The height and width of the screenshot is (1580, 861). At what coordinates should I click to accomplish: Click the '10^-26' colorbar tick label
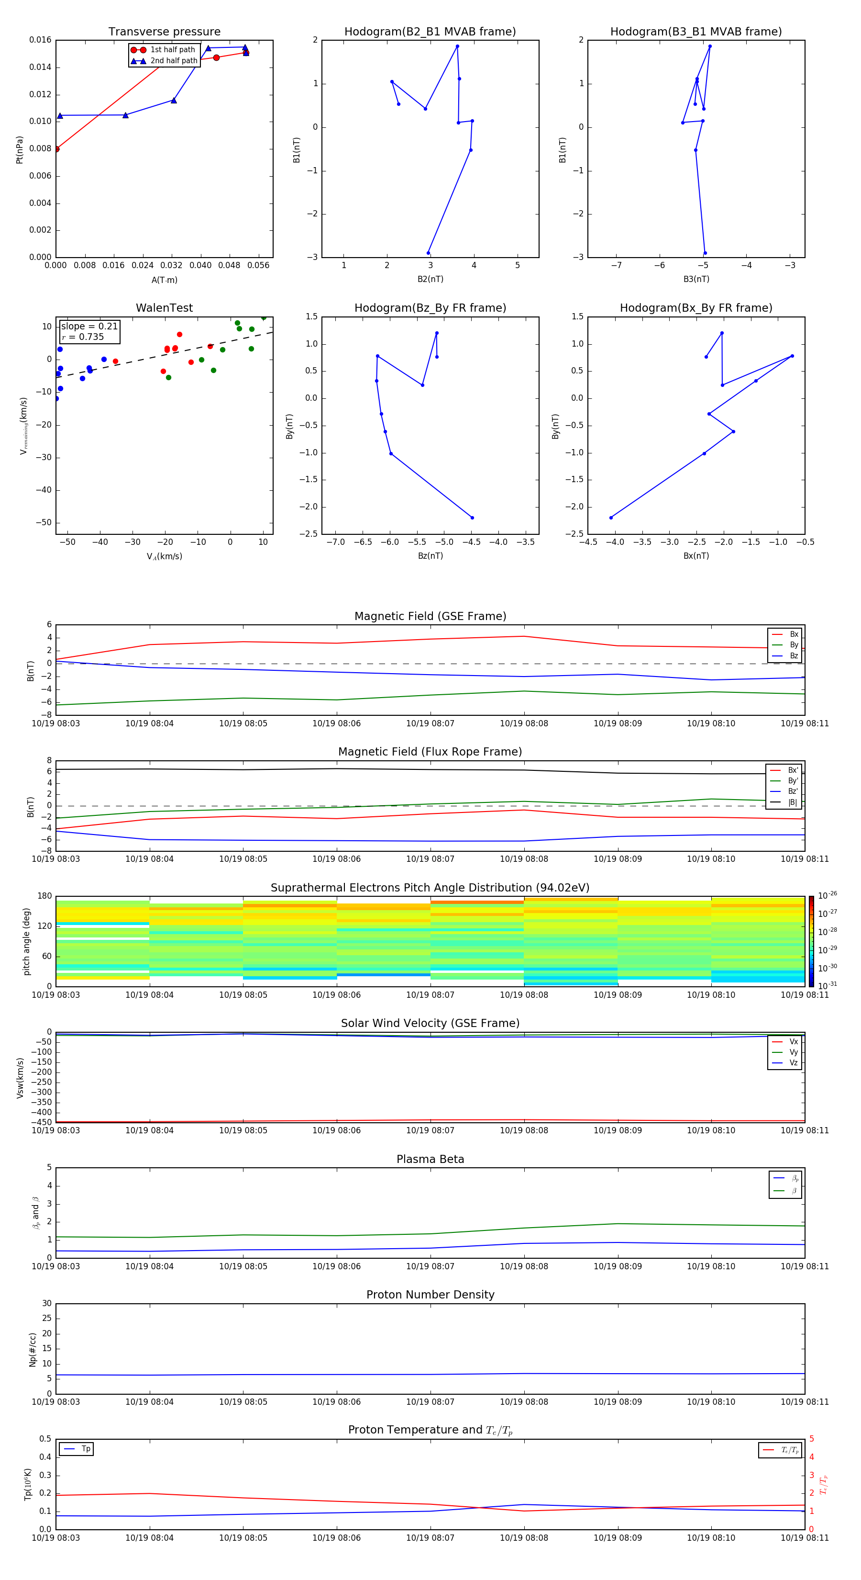click(x=828, y=895)
